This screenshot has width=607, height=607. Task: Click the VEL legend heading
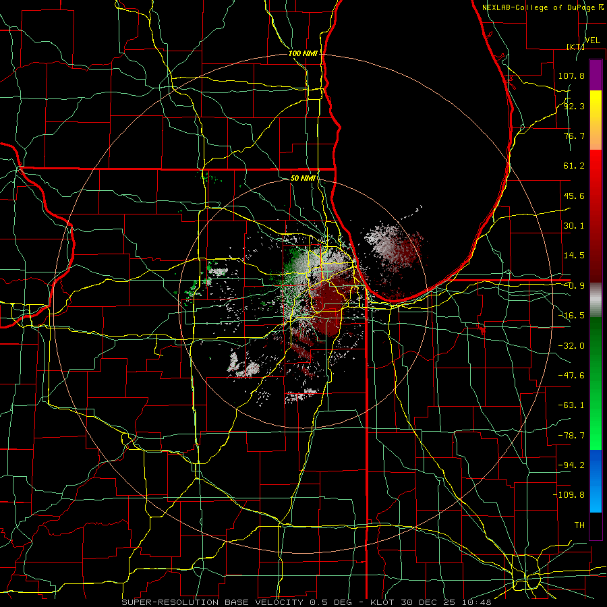(x=592, y=40)
